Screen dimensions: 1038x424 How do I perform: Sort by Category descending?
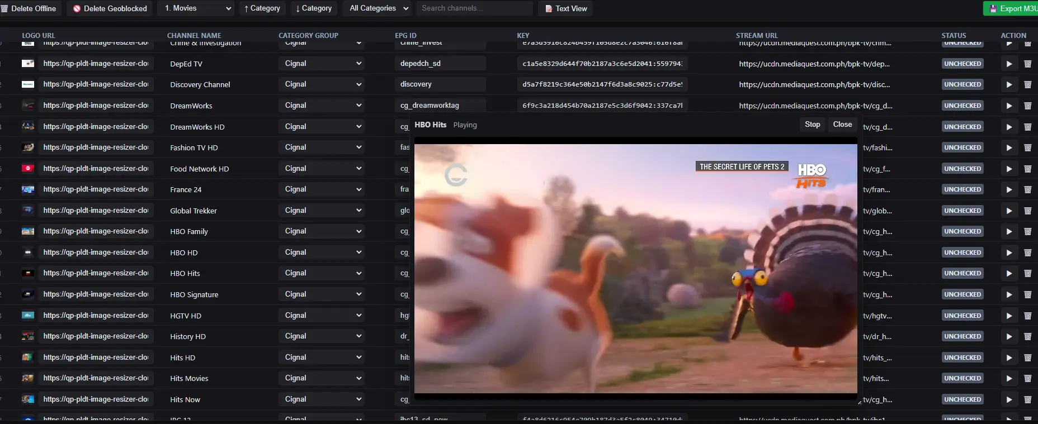pyautogui.click(x=314, y=8)
